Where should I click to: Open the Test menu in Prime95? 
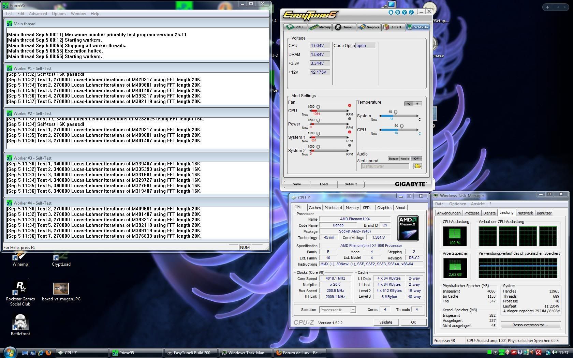click(9, 14)
